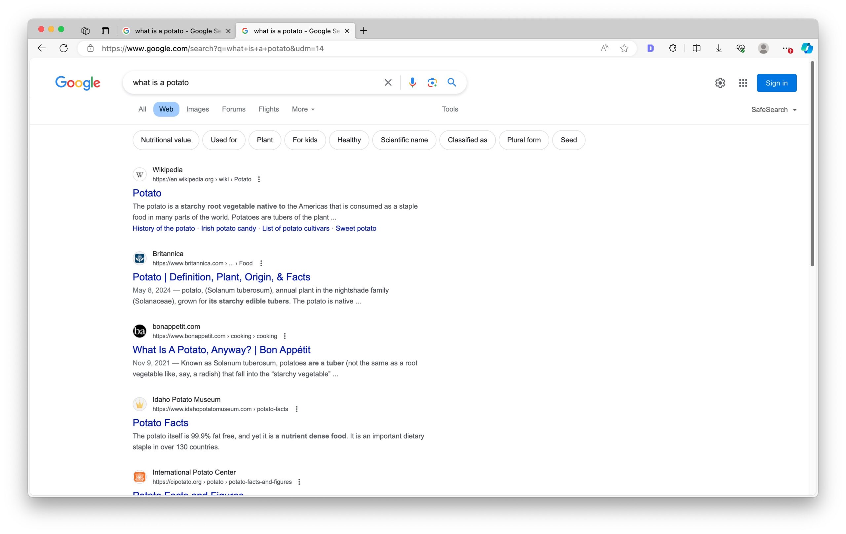Open the three-dot menu beside the Wikipedia result
Screen dimensions: 846x534
(258, 179)
